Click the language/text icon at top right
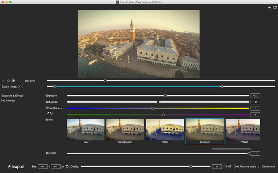Viewport: 278px width, 173px height. 270,7
